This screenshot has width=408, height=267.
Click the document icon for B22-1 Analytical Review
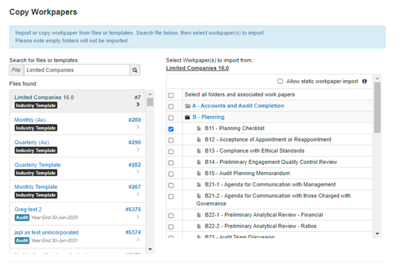pos(199,215)
